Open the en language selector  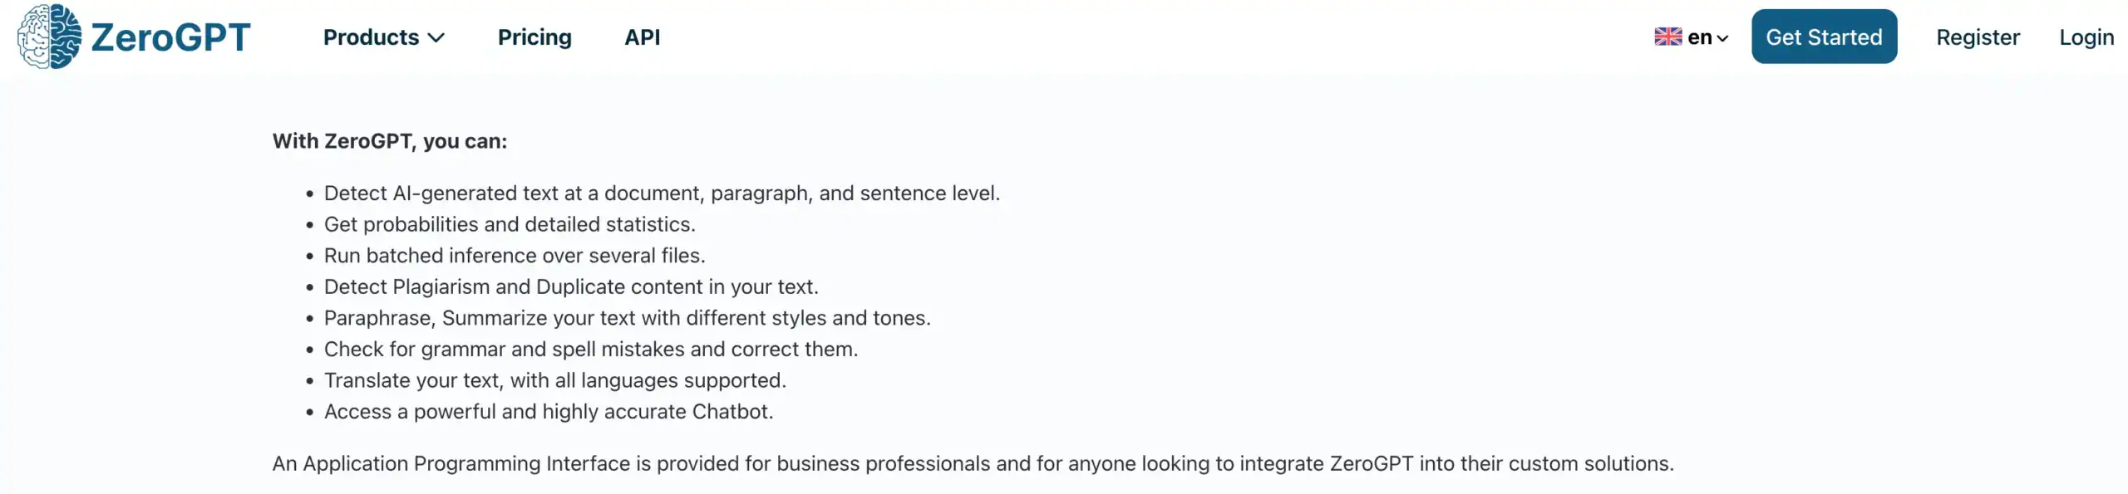pyautogui.click(x=1692, y=37)
